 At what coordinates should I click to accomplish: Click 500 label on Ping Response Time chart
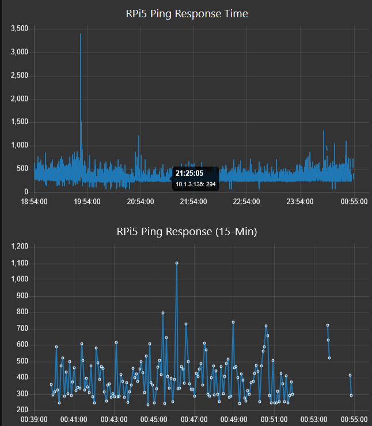pyautogui.click(x=22, y=168)
